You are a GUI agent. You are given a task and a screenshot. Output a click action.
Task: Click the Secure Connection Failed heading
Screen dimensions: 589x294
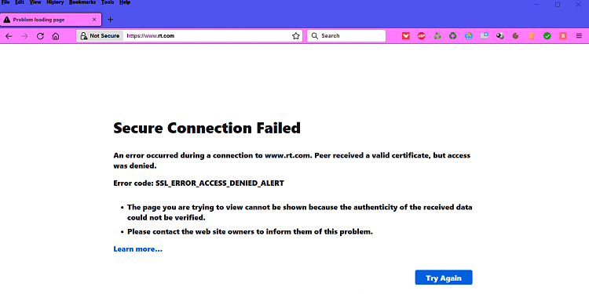(x=207, y=129)
